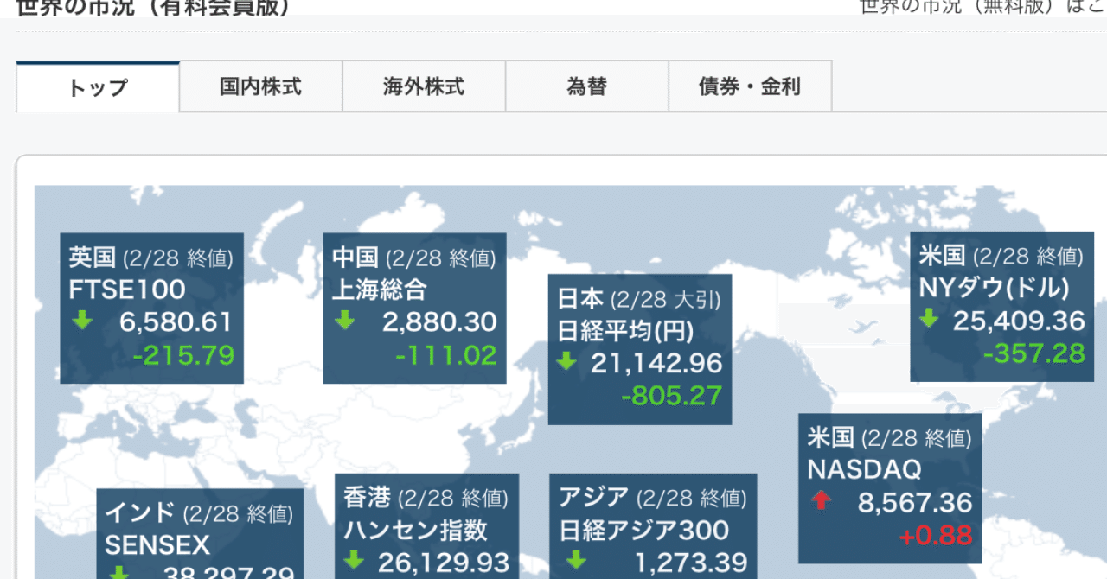Open the 日本 日経平均 market card
This screenshot has width=1107, height=579.
point(640,349)
